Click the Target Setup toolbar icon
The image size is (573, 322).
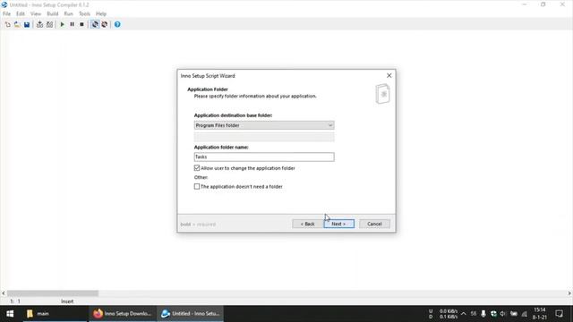point(95,24)
